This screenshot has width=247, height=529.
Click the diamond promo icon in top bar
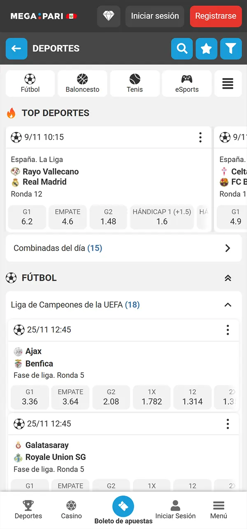point(108,16)
